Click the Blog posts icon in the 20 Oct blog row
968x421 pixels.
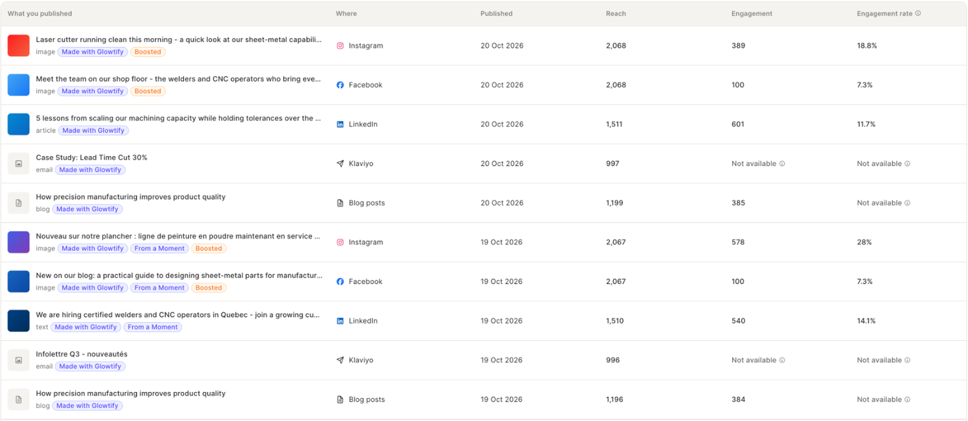340,203
